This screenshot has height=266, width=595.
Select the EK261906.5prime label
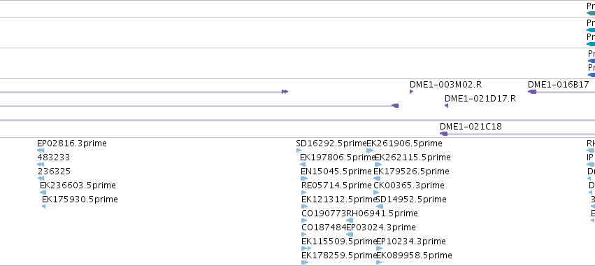coord(404,143)
